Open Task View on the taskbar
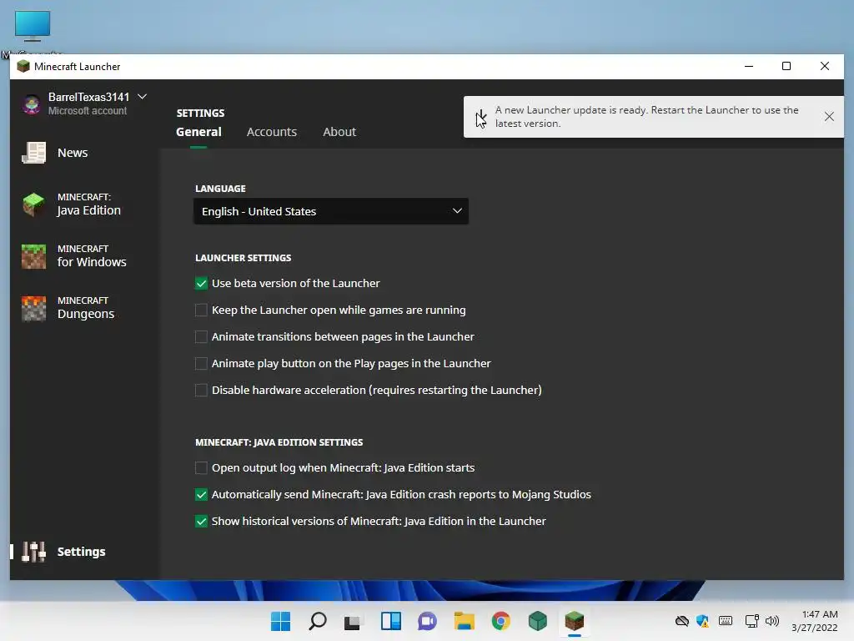Viewport: 854px width, 641px height. point(354,621)
